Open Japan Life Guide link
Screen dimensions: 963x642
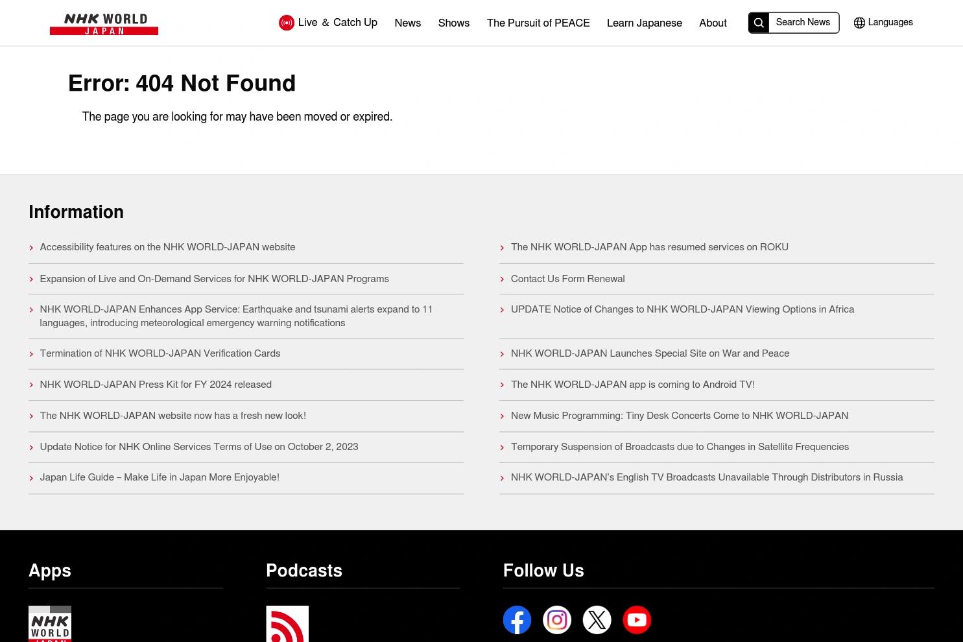(160, 477)
